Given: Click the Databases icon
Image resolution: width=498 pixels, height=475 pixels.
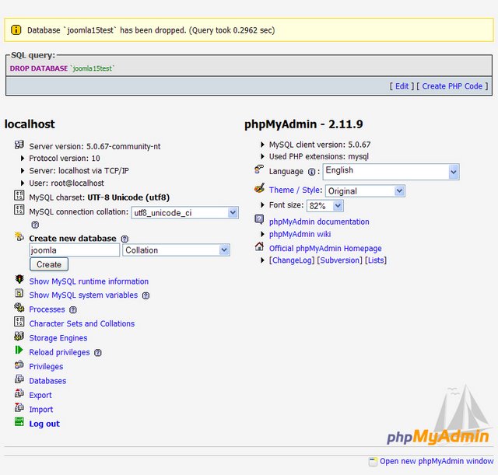Looking at the screenshot, I should 19,379.
